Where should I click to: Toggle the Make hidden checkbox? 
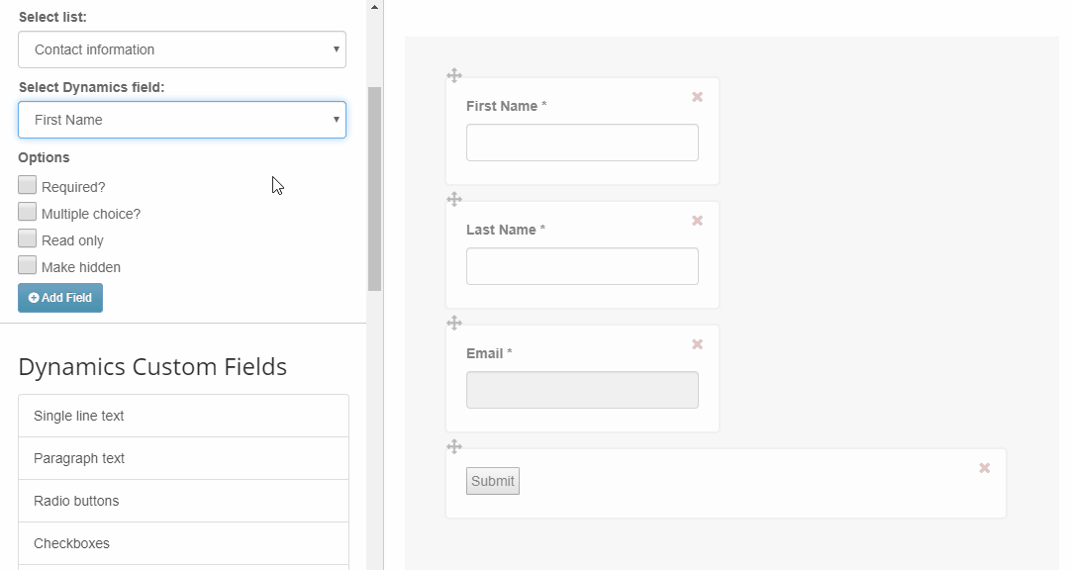coord(28,265)
